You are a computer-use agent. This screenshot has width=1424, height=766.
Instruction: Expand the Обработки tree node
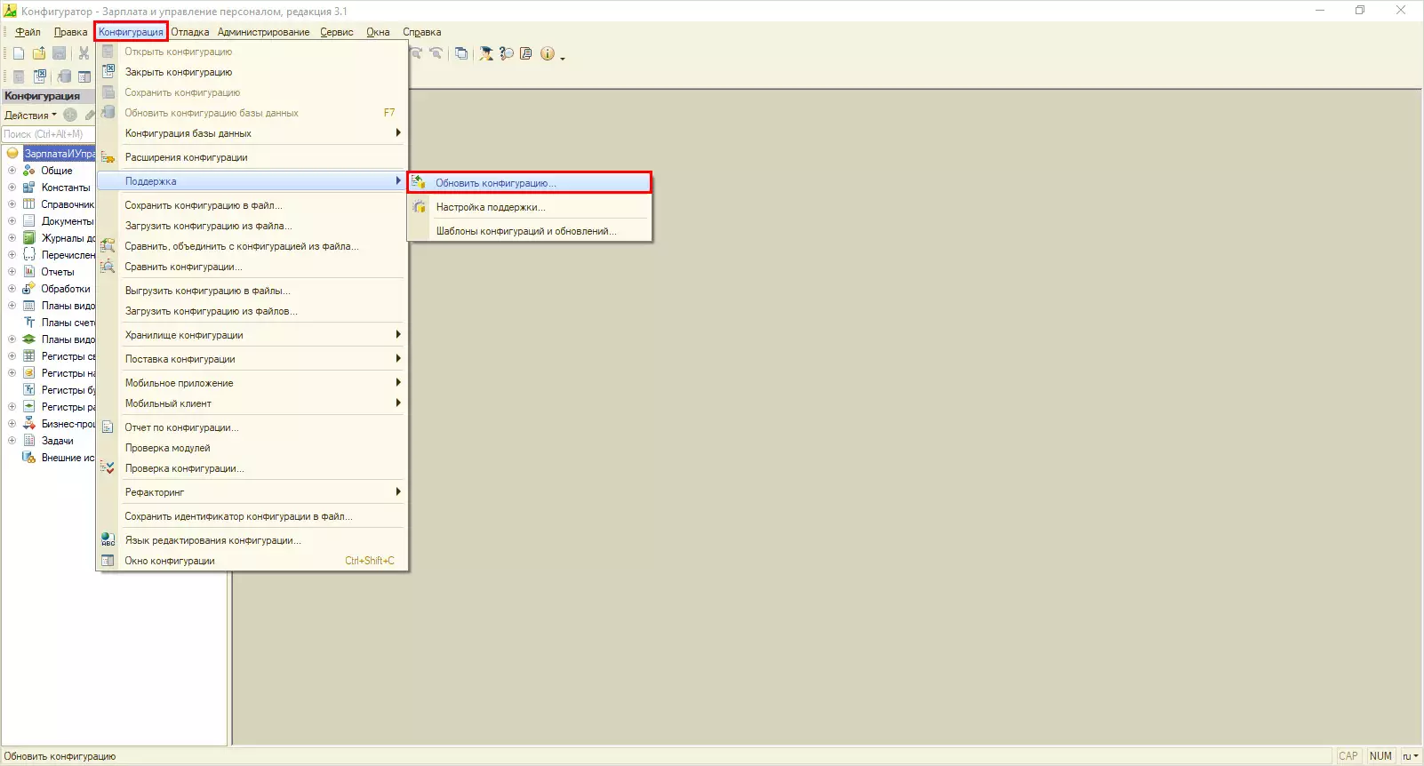click(x=12, y=289)
